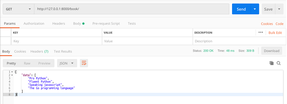Viewport: 287px width, 104px height.
Task: Switch to Bulk Edit mode
Action: [x=275, y=33]
